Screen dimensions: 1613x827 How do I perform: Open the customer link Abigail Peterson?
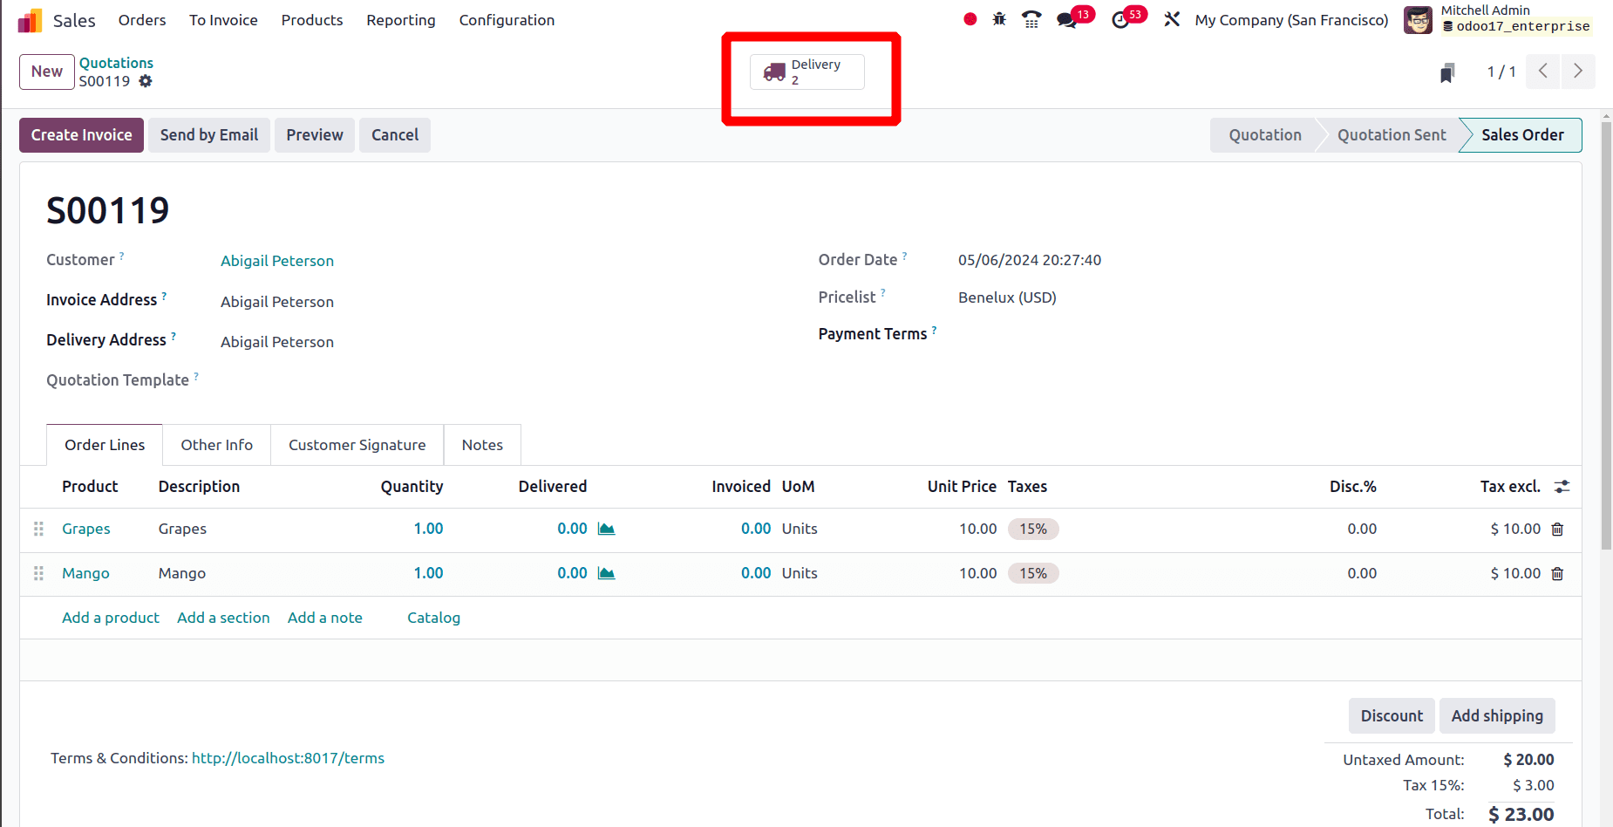click(276, 260)
